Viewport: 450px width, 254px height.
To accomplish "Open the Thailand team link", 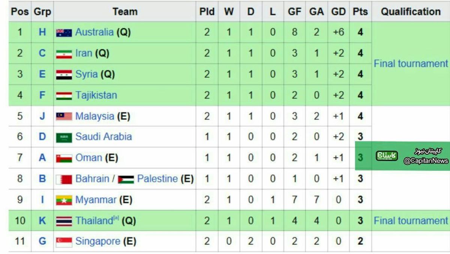I will (94, 221).
